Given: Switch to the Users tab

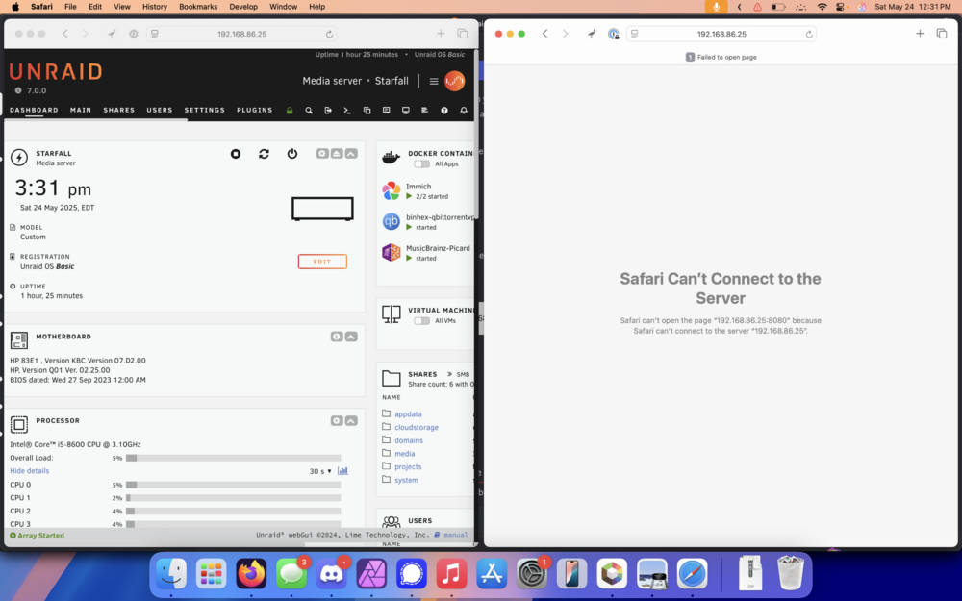Looking at the screenshot, I should (x=160, y=111).
